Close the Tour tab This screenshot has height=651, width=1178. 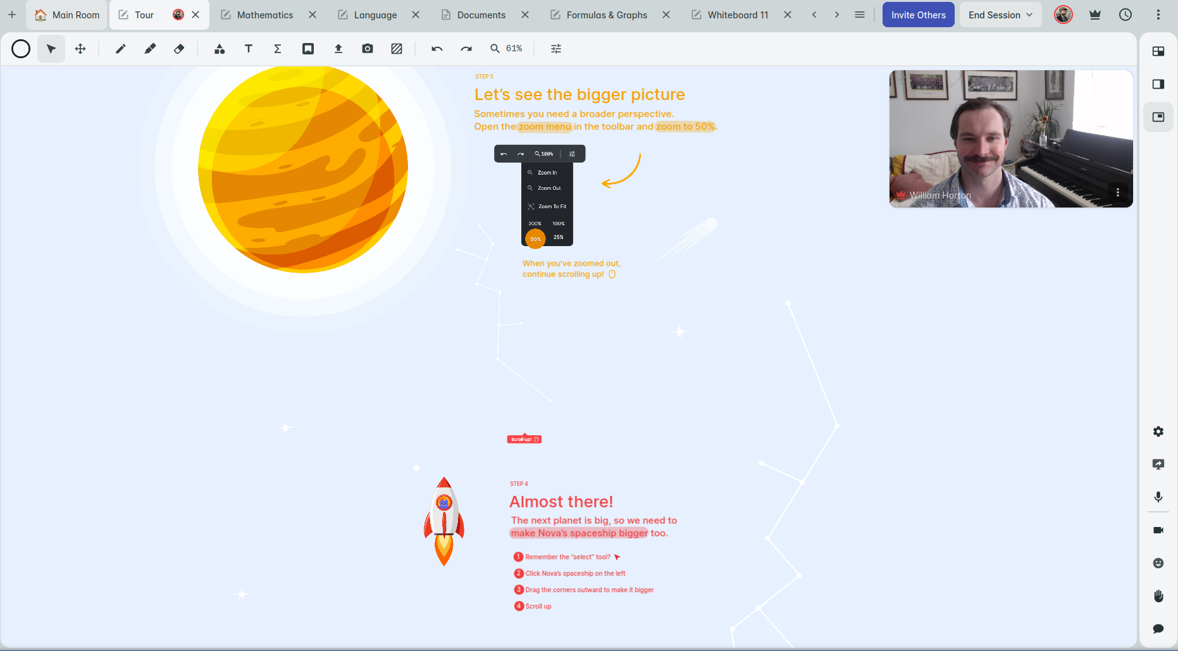(x=195, y=15)
